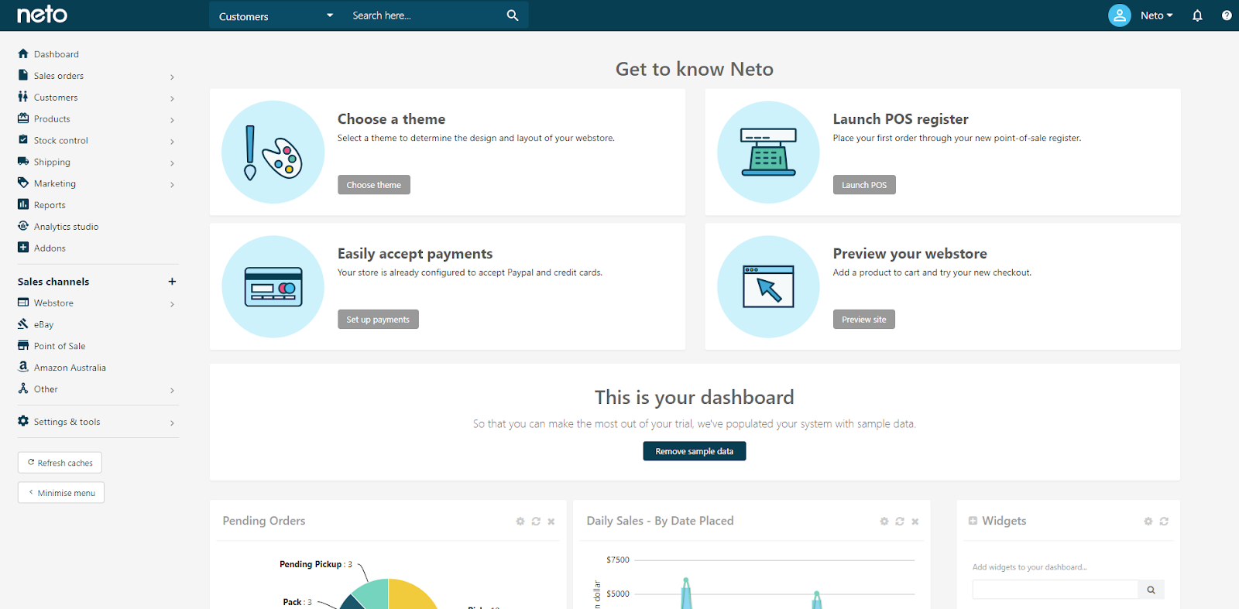
Task: Click the Products box icon
Action: (x=23, y=118)
